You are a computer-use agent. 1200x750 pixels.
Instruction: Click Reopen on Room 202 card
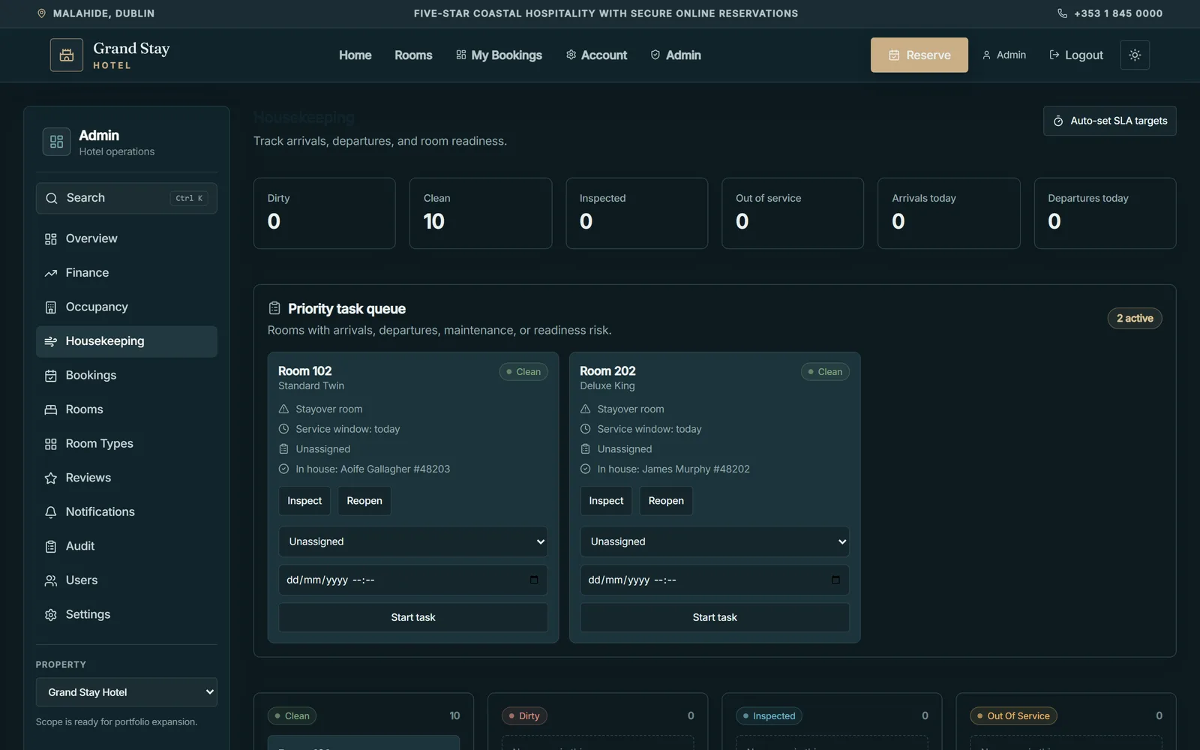coord(666,501)
